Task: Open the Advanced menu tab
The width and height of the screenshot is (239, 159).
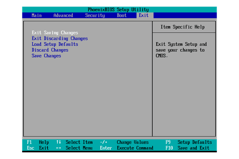Action: 63,15
